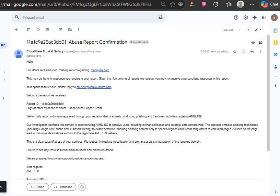Get add-ons with the side panel plus
Viewport: 280px width, 196px height.
pos(275,86)
